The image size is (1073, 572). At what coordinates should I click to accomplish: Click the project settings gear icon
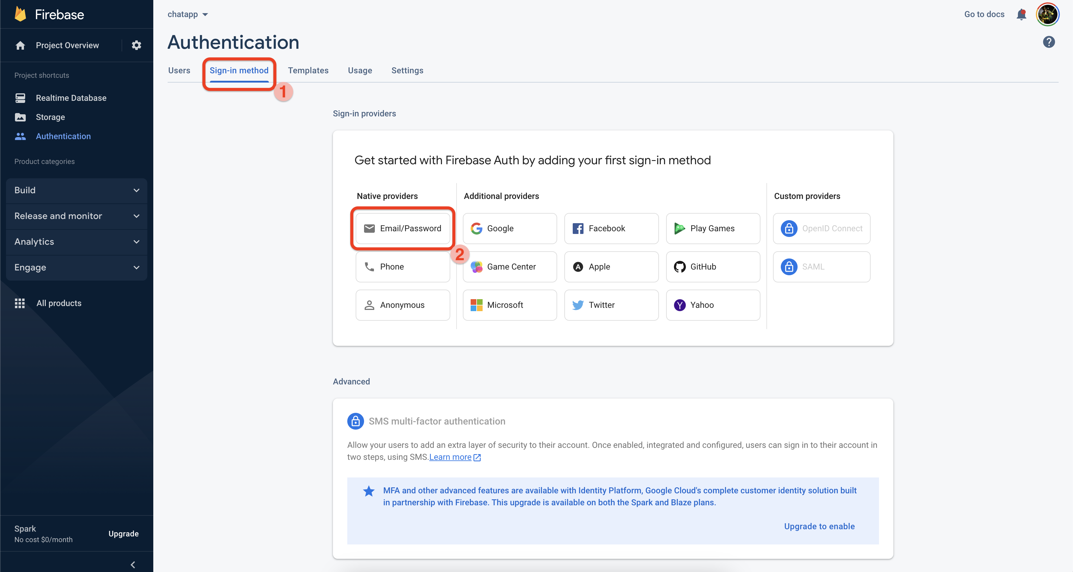click(136, 45)
